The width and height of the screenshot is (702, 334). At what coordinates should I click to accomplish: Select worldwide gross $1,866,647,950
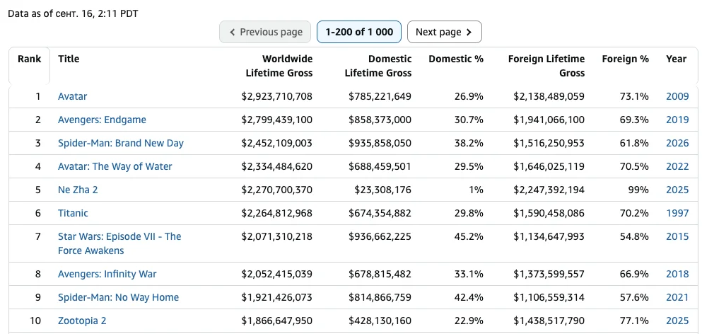[x=277, y=321]
